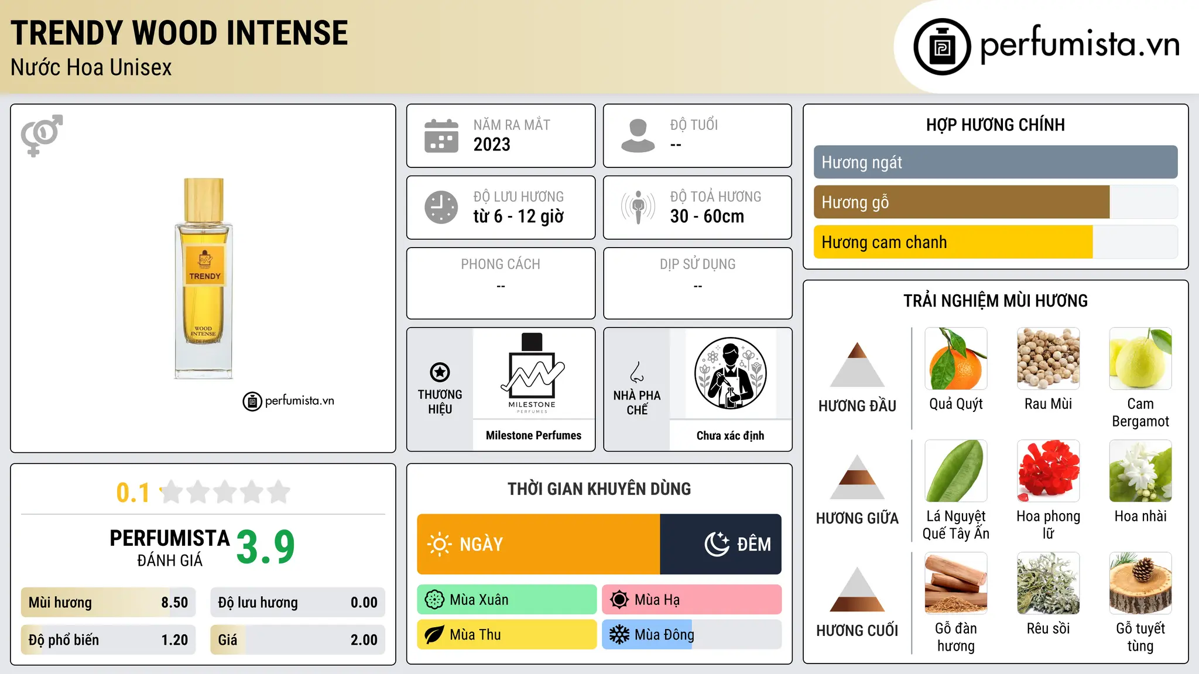Click the Trendy Wood Intense bottle photo
The image size is (1199, 674).
point(203,278)
